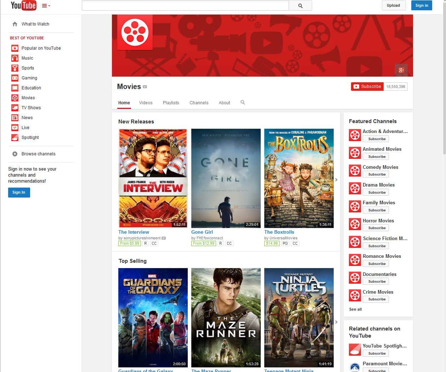Viewport: 446px width, 372px height.
Task: Open the Google+ link on banner
Action: click(401, 70)
